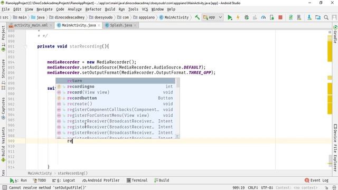Stop the app with red square
338x190 pixels.
pos(280,17)
